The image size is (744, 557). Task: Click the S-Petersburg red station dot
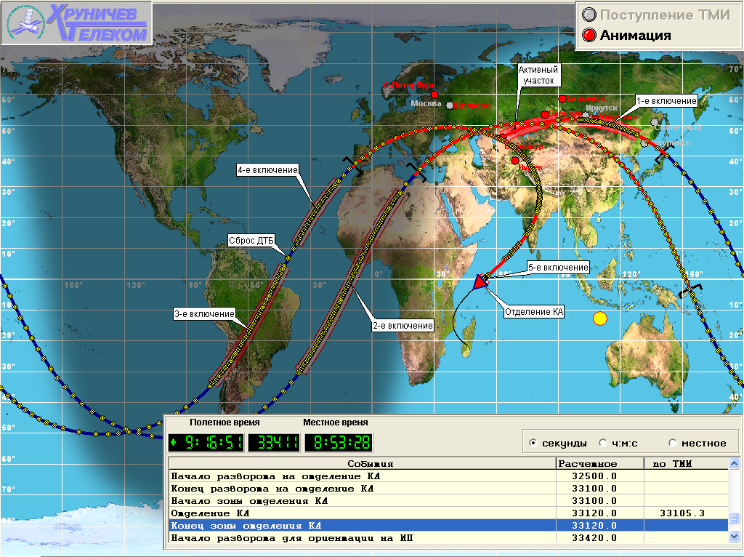point(434,94)
